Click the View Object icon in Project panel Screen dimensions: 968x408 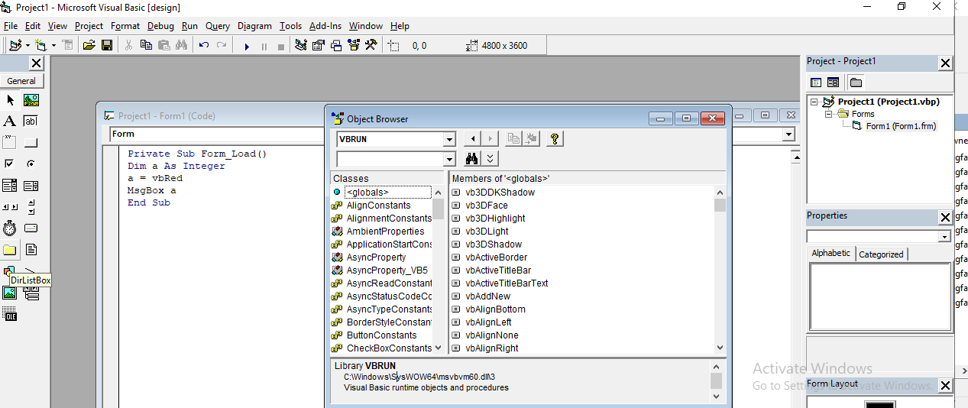coord(833,83)
